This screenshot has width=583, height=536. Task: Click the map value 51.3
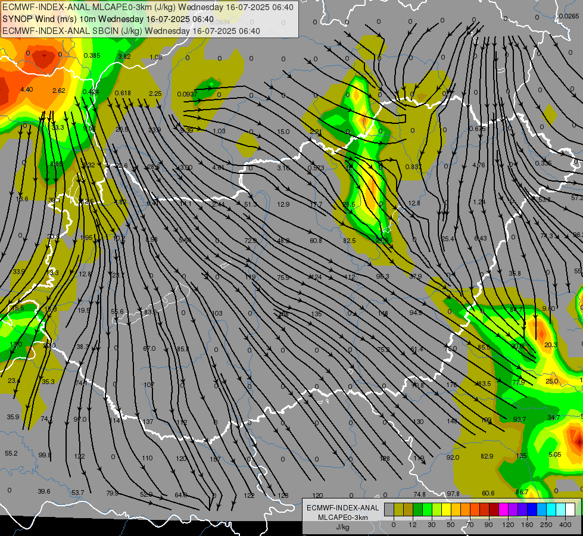[x=251, y=204]
